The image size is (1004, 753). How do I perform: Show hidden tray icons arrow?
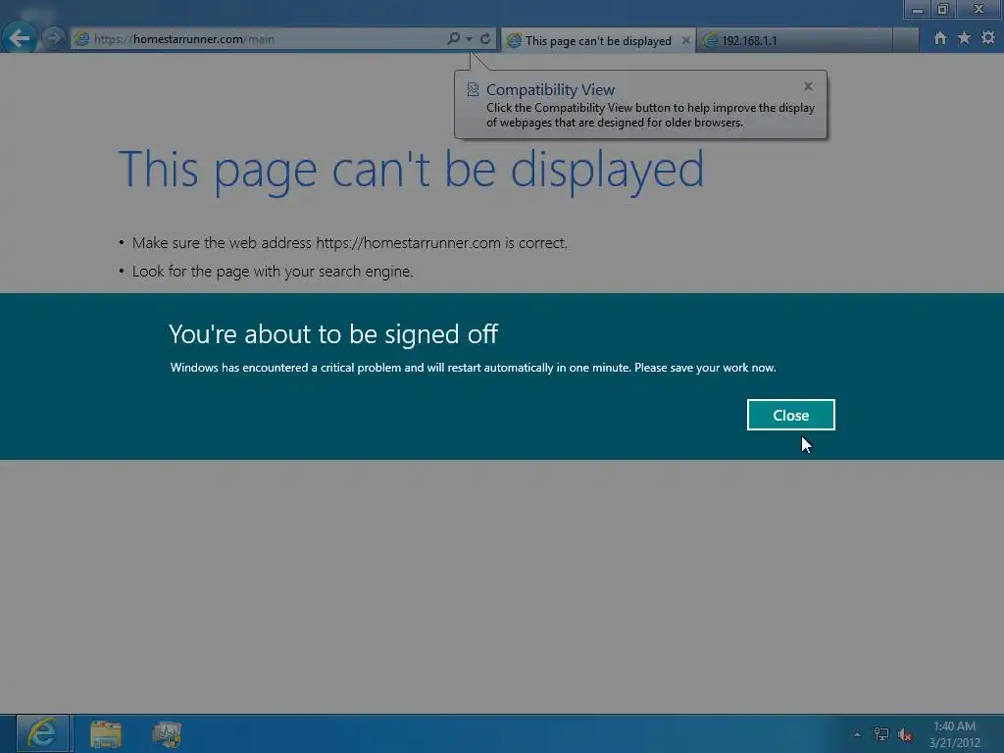pyautogui.click(x=857, y=734)
